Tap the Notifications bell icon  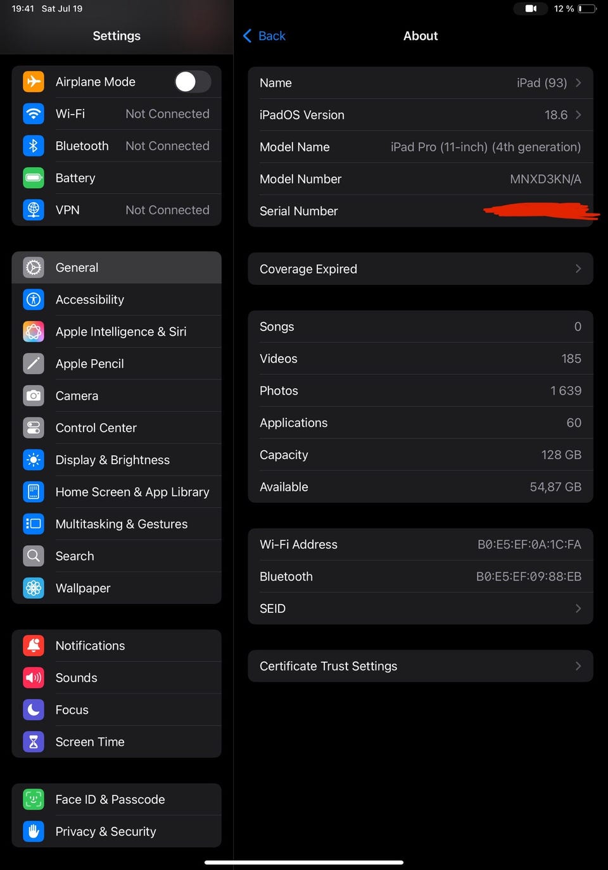(x=34, y=645)
